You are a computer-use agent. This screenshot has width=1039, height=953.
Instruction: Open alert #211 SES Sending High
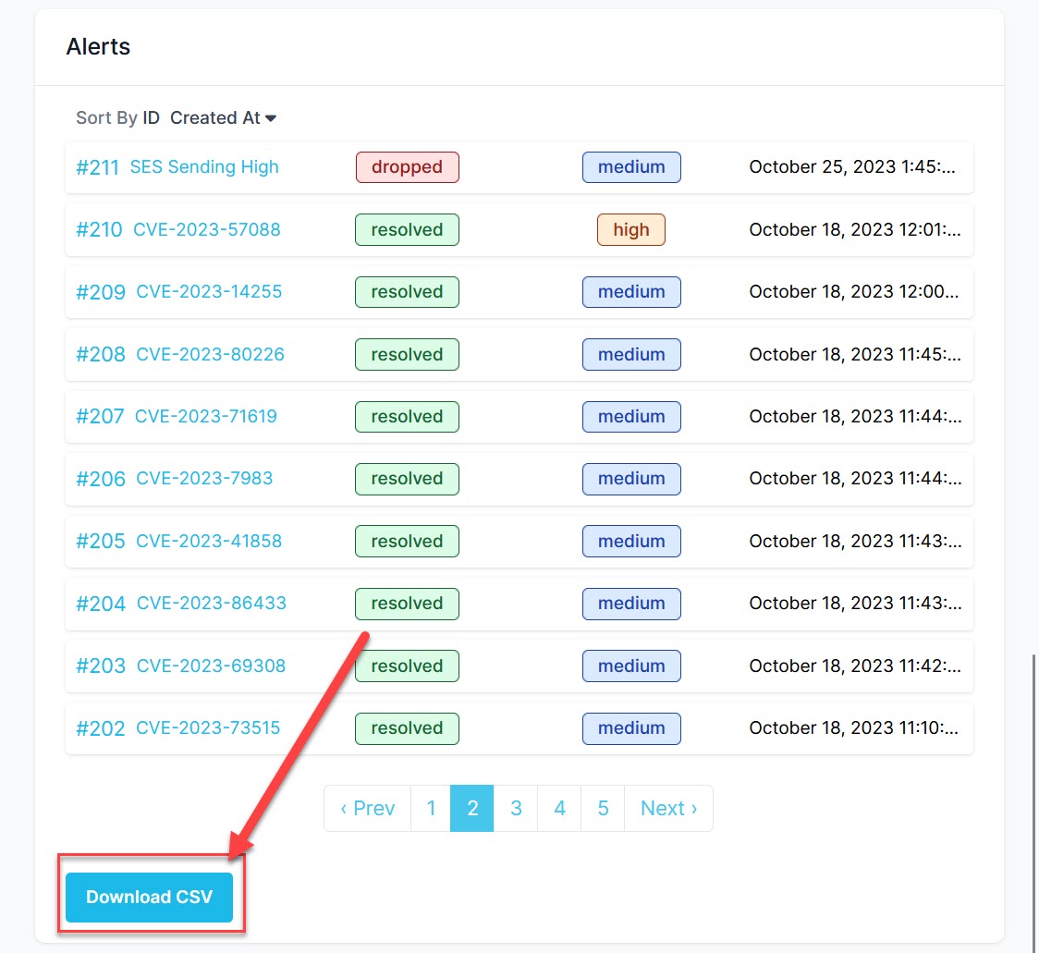[203, 167]
